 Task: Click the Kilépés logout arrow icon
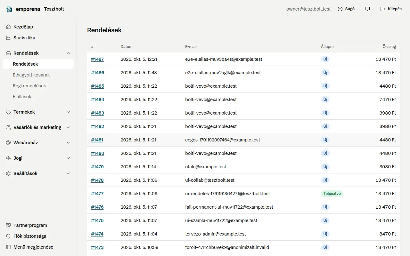(383, 9)
